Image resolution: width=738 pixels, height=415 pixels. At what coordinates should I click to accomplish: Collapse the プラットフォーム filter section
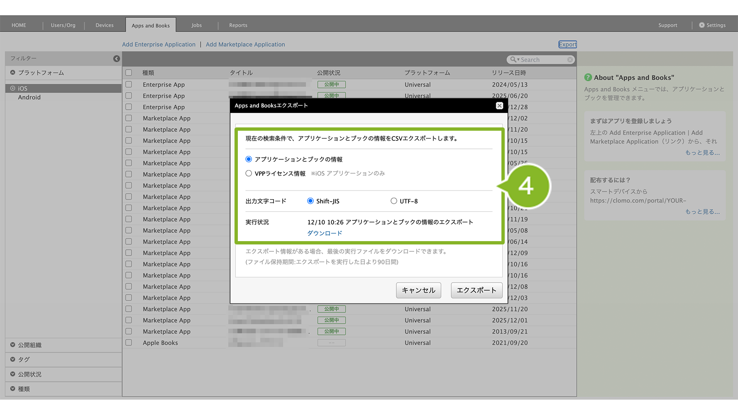13,73
